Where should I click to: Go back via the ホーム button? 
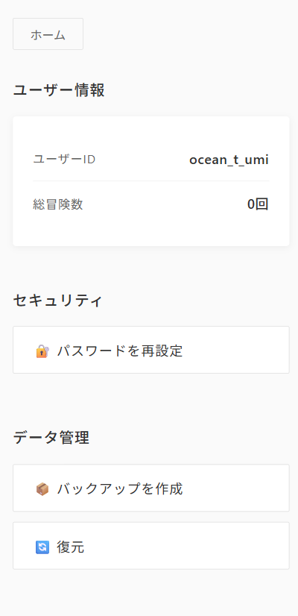pyautogui.click(x=48, y=34)
